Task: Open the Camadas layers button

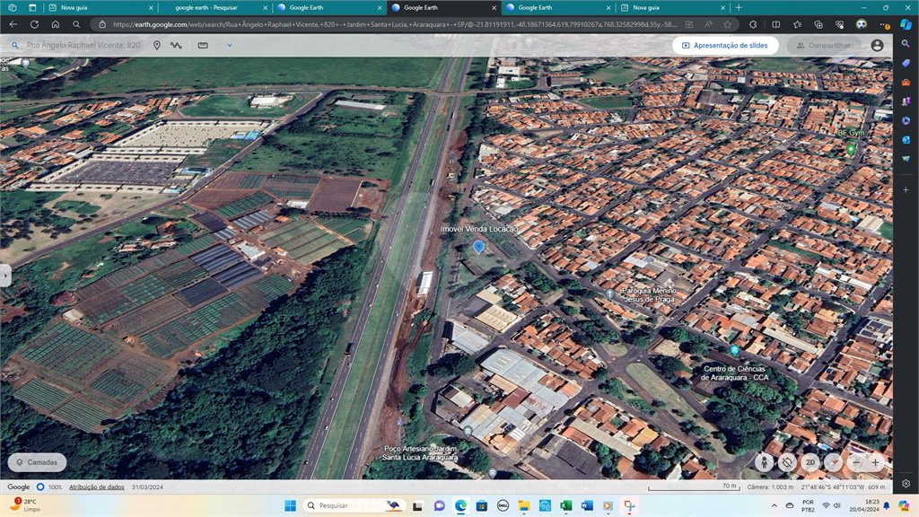Action: [x=37, y=462]
